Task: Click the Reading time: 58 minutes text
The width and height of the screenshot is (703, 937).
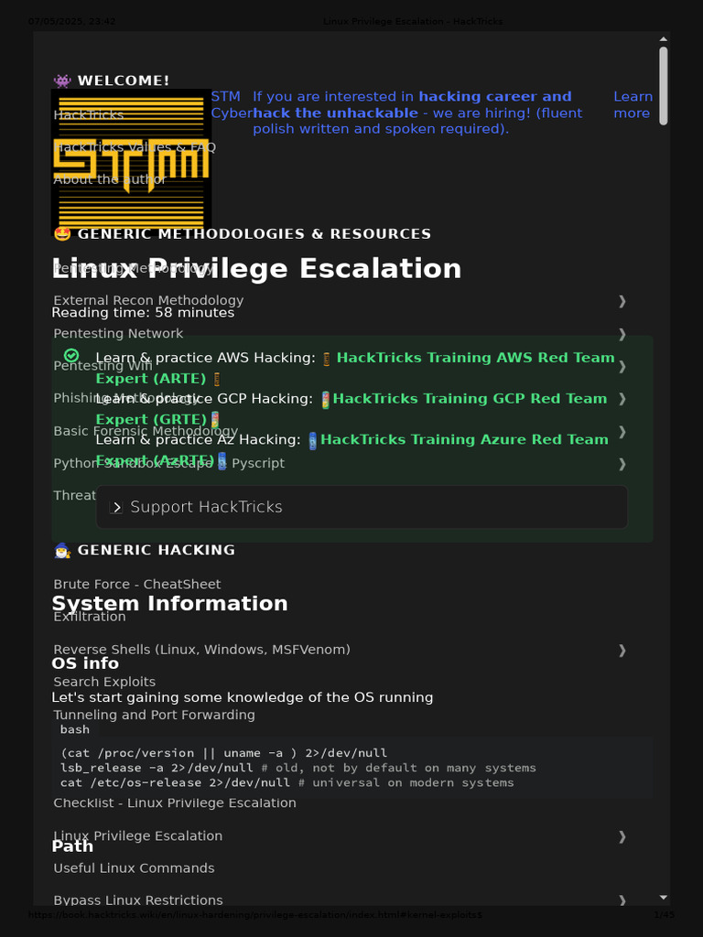Action: tap(143, 313)
